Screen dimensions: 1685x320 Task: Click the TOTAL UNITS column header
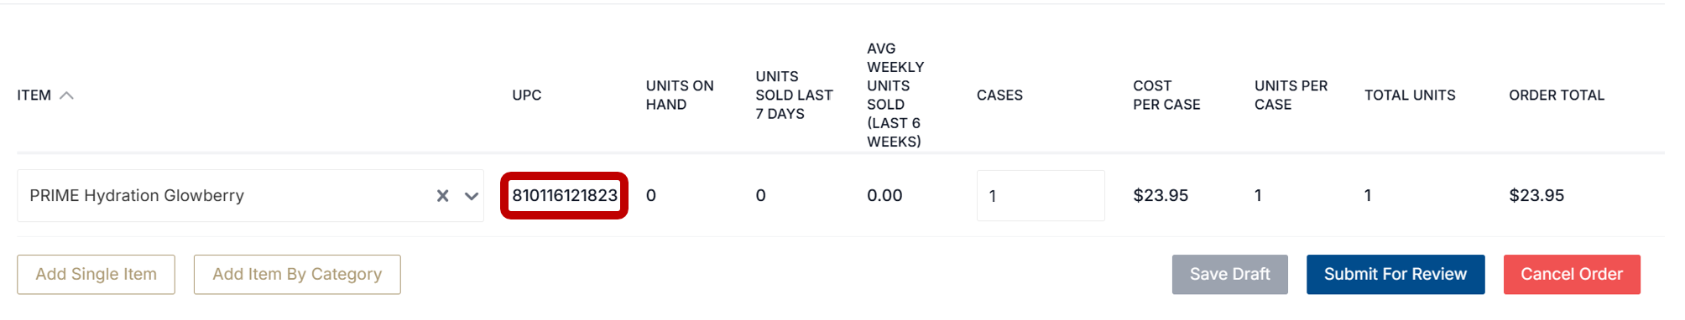[1410, 95]
